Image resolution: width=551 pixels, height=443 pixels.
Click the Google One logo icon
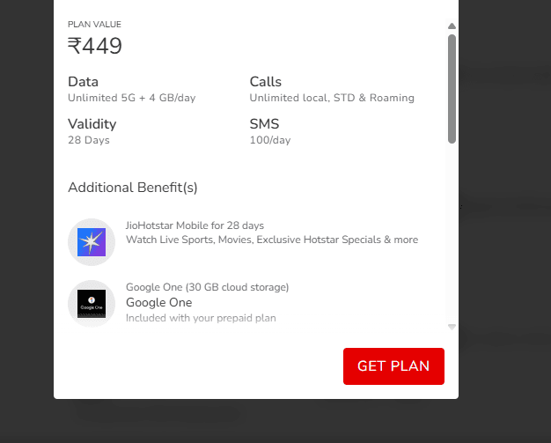(92, 304)
